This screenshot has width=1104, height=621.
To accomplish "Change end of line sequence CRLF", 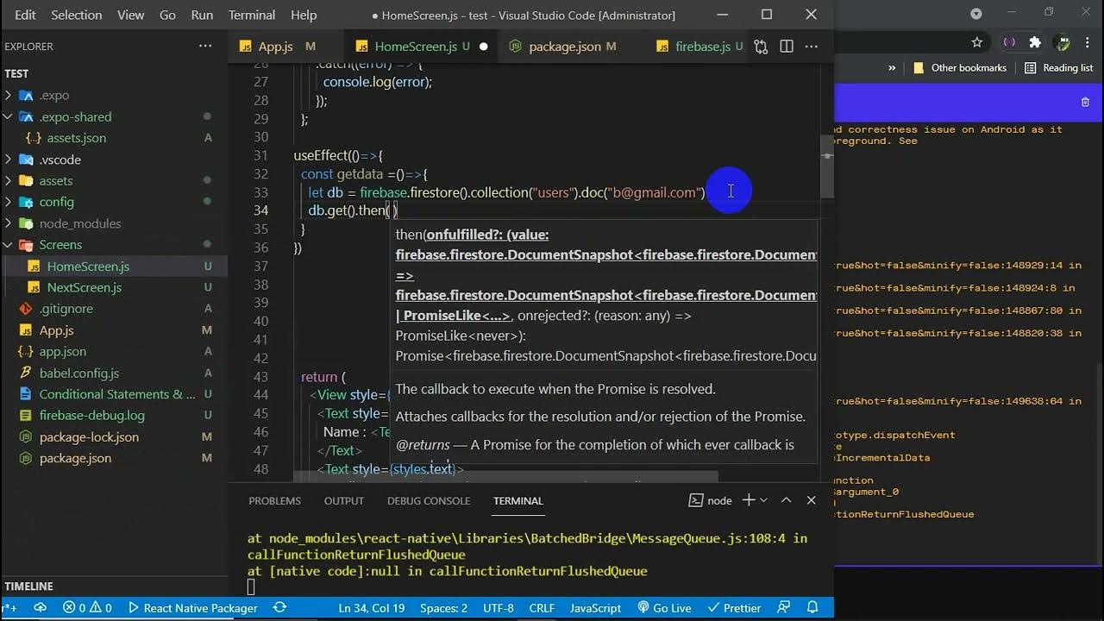I will (x=542, y=608).
